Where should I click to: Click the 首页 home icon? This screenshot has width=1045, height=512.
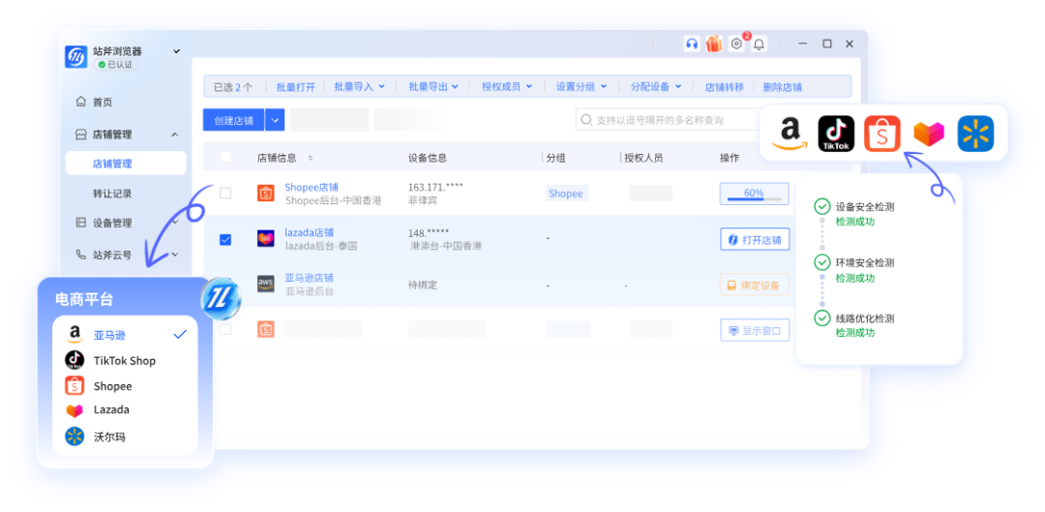pos(80,102)
